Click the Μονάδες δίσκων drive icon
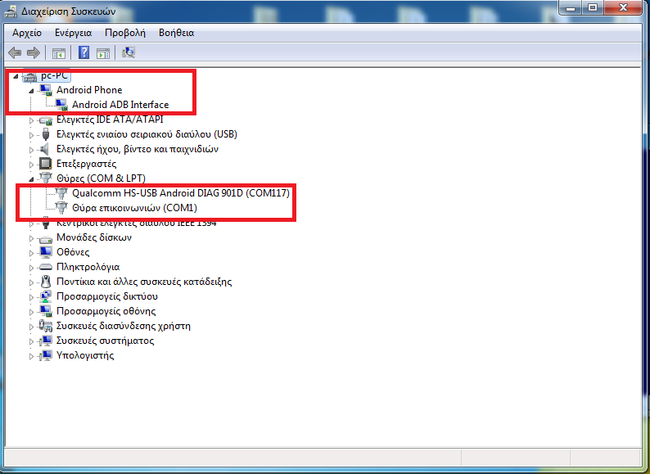Viewport: 650px width, 474px height. (x=45, y=238)
